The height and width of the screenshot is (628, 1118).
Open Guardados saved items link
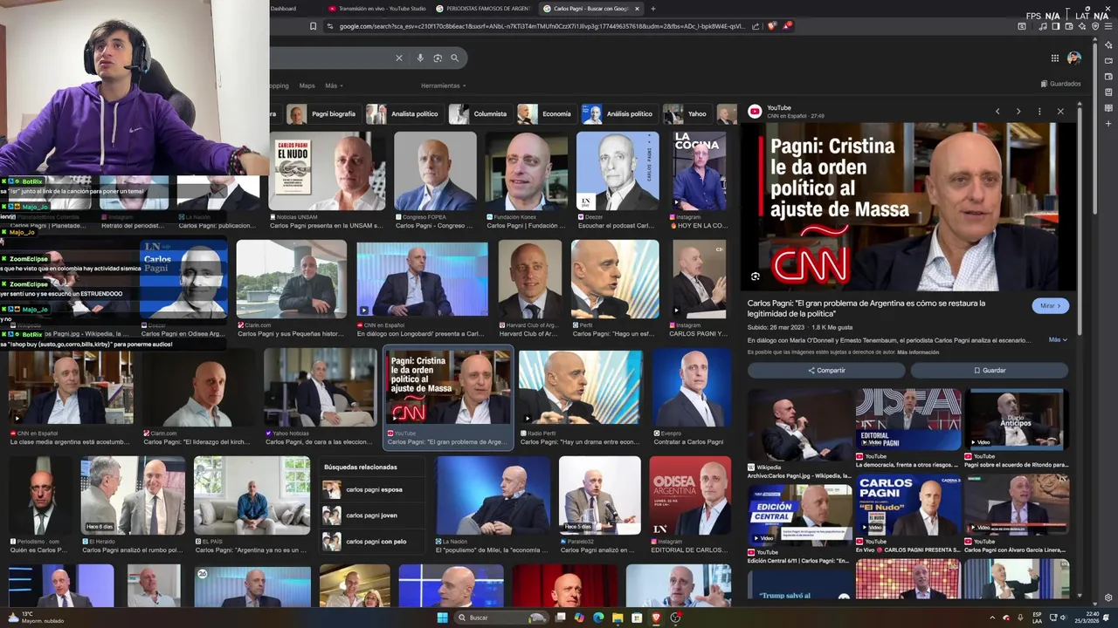coord(1060,84)
